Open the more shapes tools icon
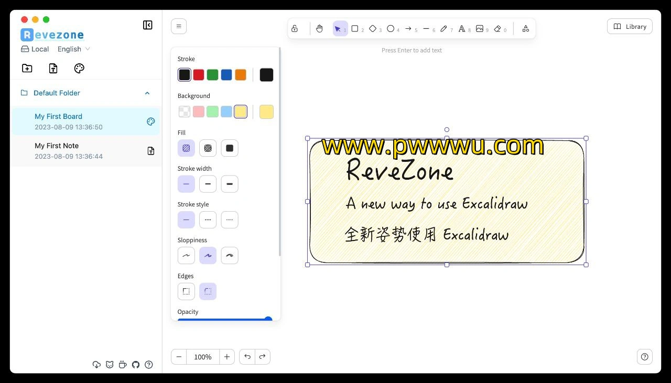671x383 pixels. (525, 29)
